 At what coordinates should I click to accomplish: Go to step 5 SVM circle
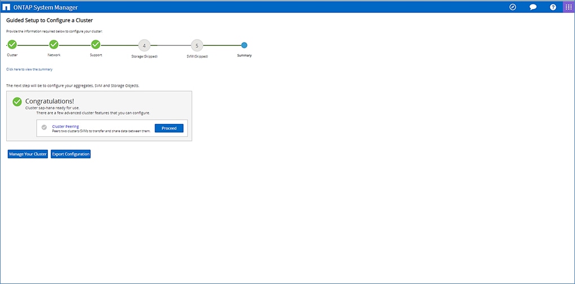tap(197, 46)
